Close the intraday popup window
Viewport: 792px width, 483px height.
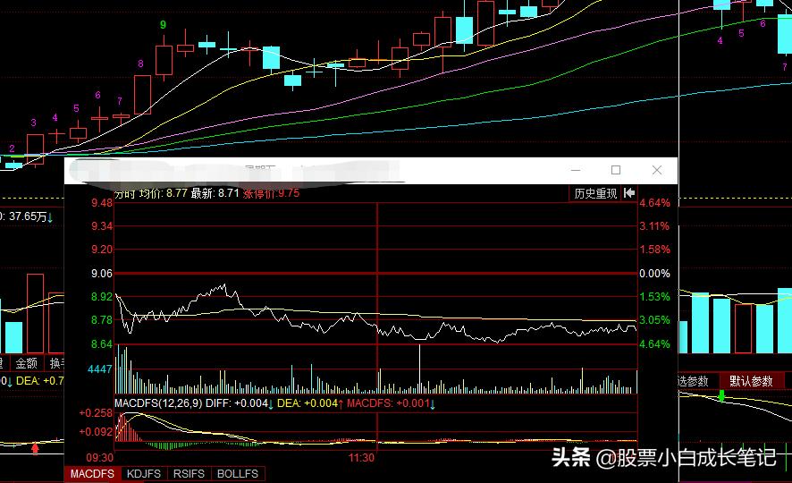(x=657, y=170)
